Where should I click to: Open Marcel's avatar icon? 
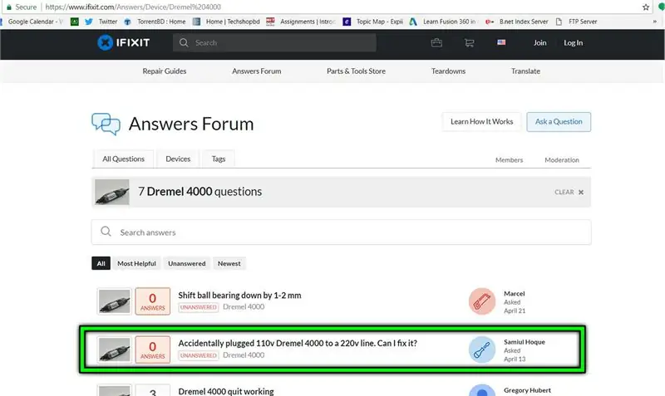(x=482, y=301)
